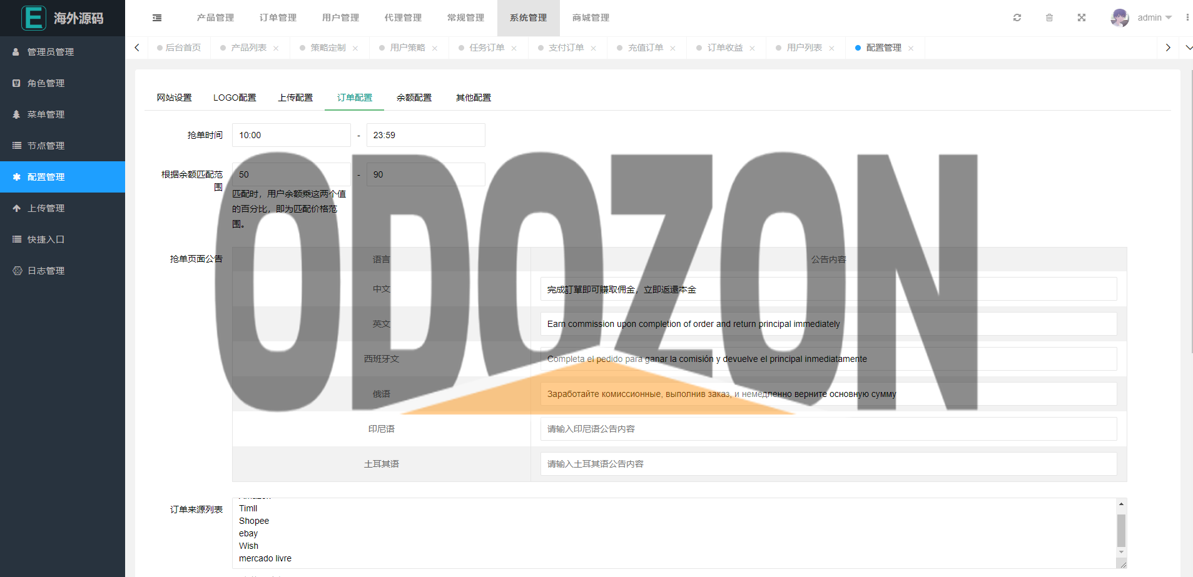Open the 用户管理 top menu
This screenshot has height=577, width=1193.
click(x=340, y=18)
